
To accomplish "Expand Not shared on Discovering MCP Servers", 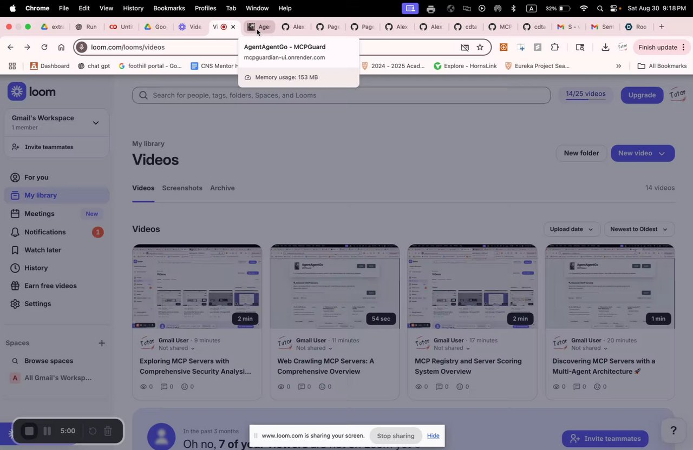I will (x=589, y=348).
